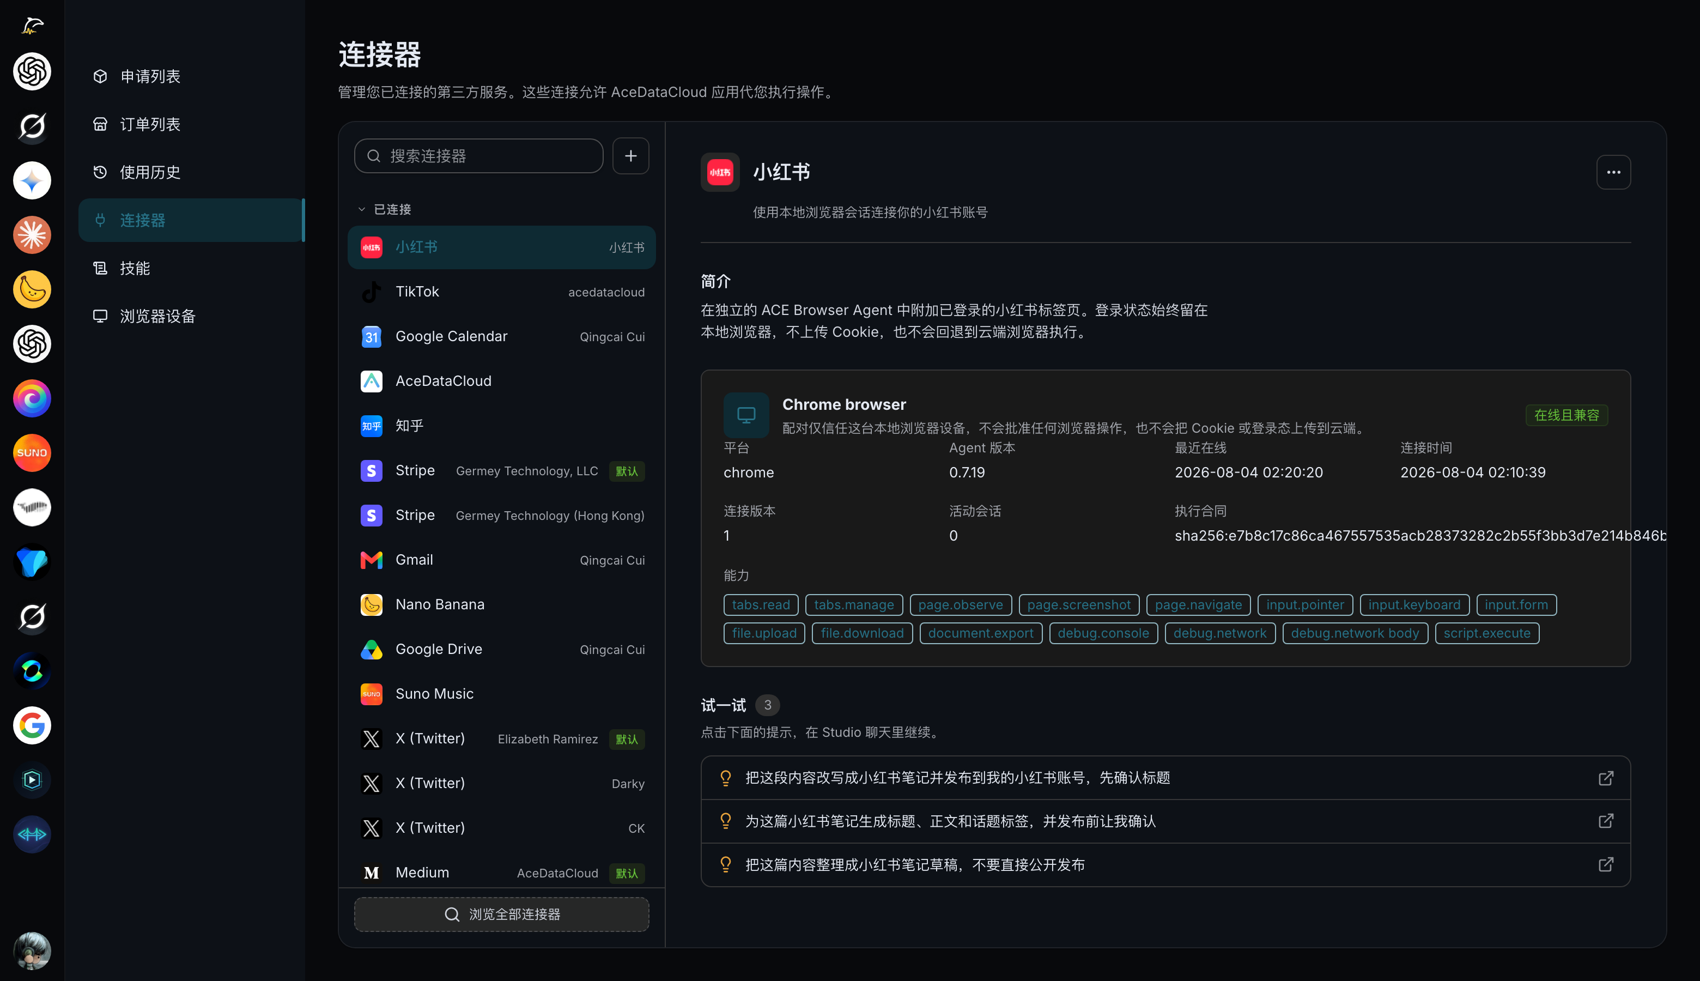Select the AceDataCloud connector
The height and width of the screenshot is (981, 1700).
[502, 381]
